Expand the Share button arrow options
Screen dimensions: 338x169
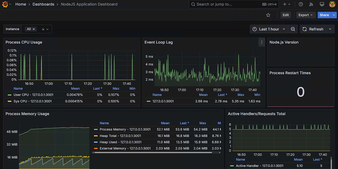pyautogui.click(x=334, y=15)
